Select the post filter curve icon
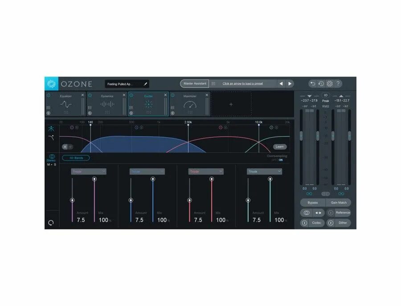Image resolution: width=401 pixels, height=306 pixels. [51, 138]
